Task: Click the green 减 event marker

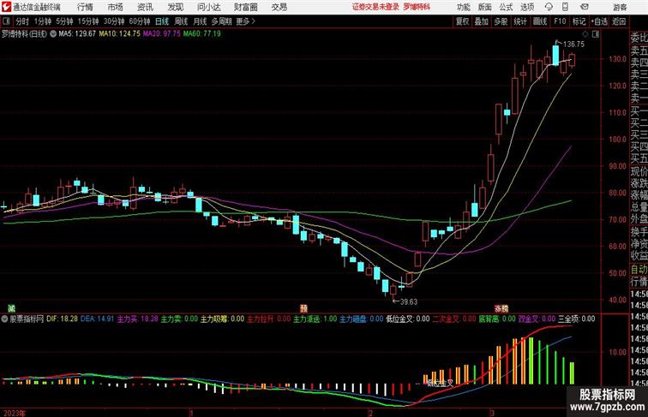Action: (x=12, y=308)
